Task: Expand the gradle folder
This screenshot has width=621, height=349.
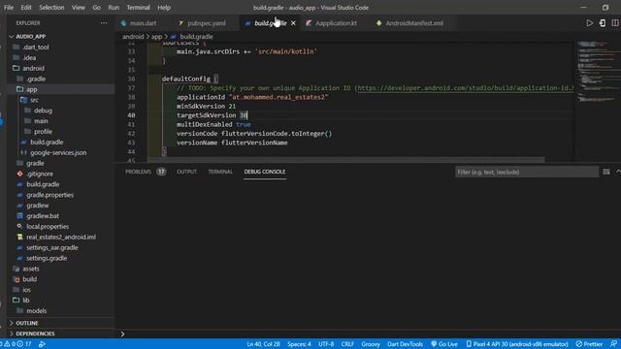Action: (35, 164)
